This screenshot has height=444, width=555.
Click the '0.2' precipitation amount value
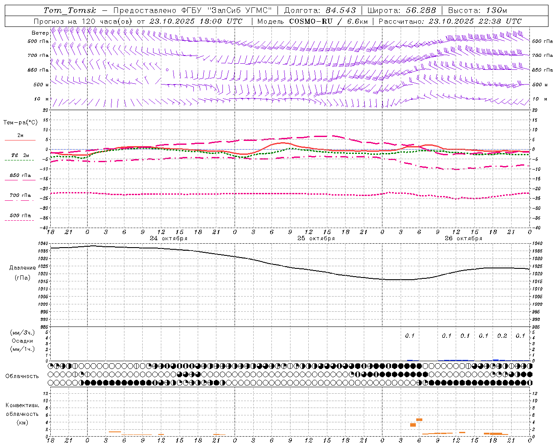502,336
